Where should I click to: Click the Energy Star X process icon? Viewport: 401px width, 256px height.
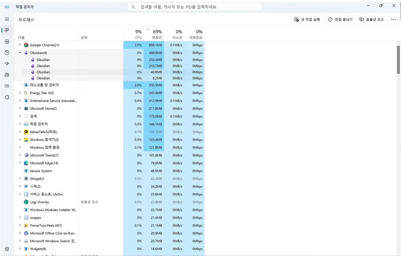[26, 93]
